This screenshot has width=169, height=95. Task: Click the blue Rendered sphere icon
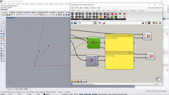pos(69,15)
